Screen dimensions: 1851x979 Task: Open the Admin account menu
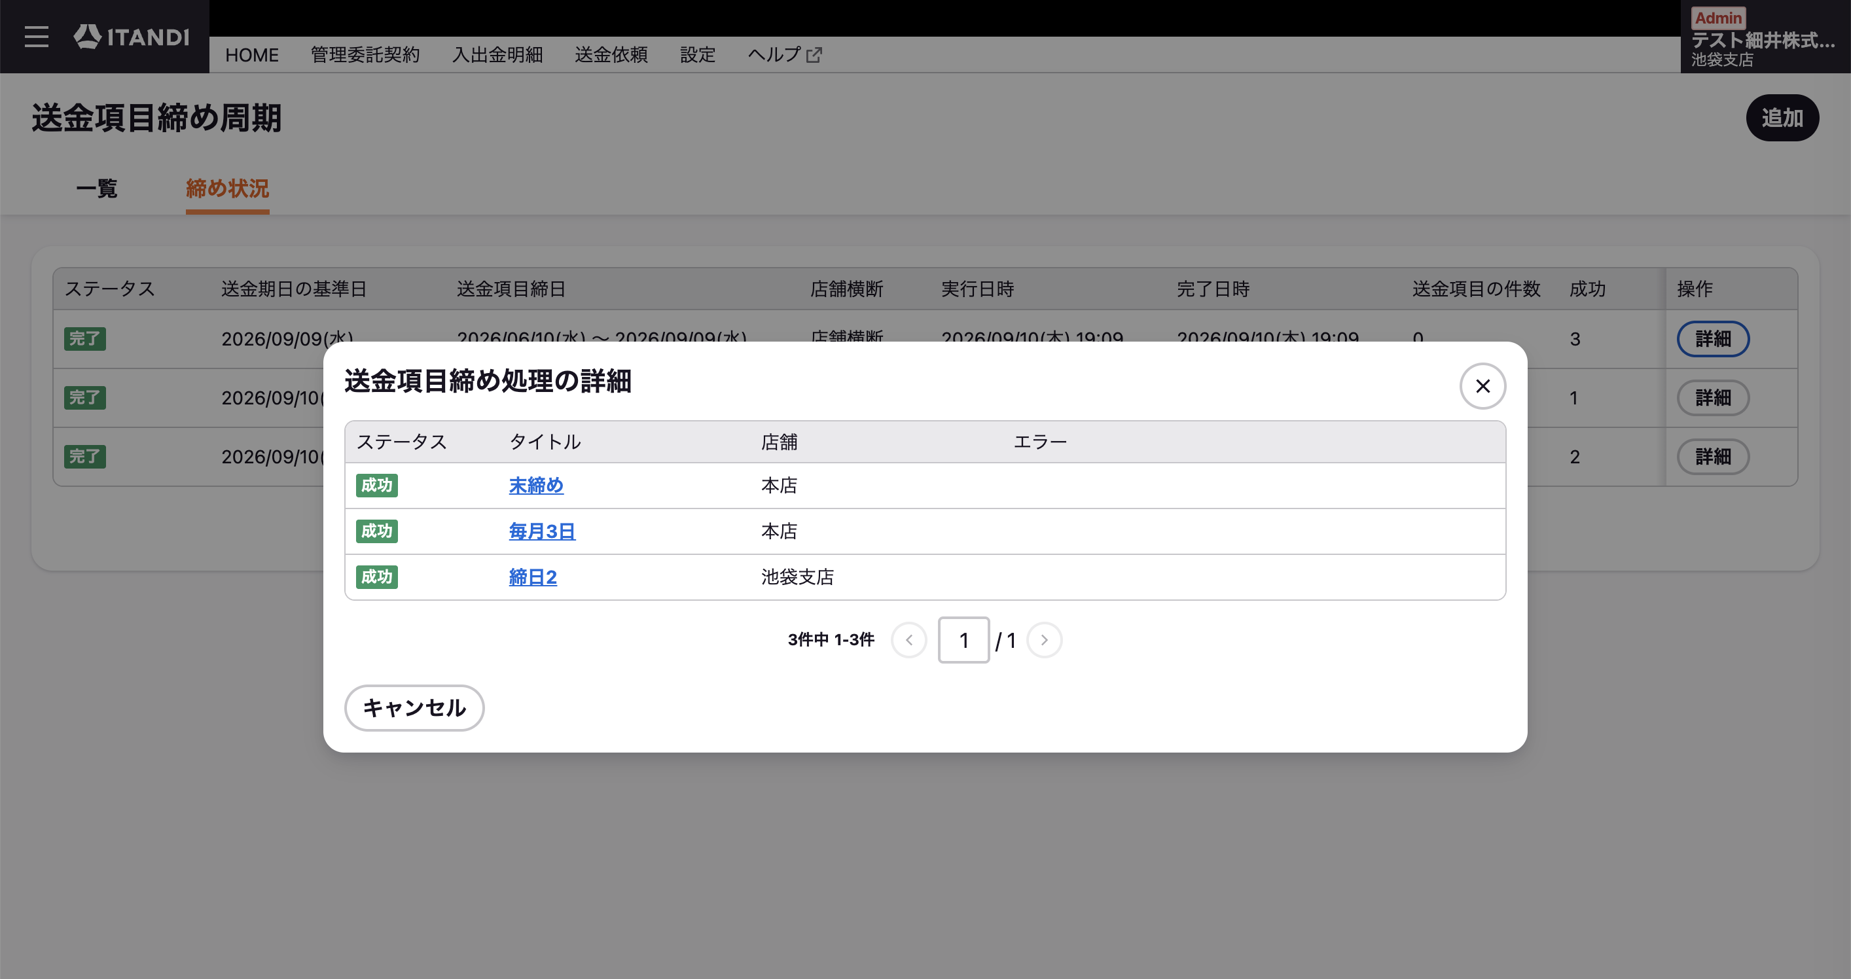coord(1765,37)
